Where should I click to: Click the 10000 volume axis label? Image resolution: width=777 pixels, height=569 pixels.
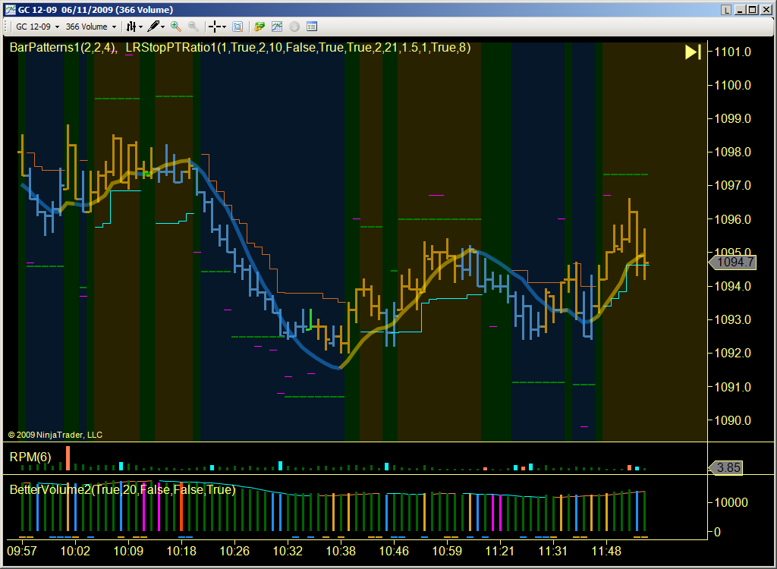point(731,502)
